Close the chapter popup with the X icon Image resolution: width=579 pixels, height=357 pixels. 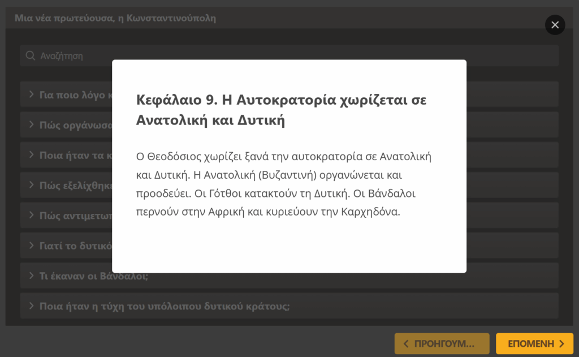click(x=555, y=25)
